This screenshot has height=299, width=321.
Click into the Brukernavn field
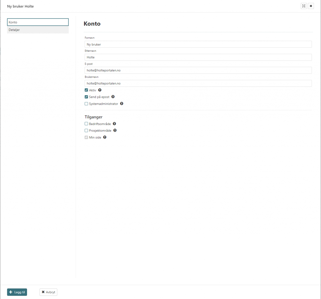tap(198, 83)
